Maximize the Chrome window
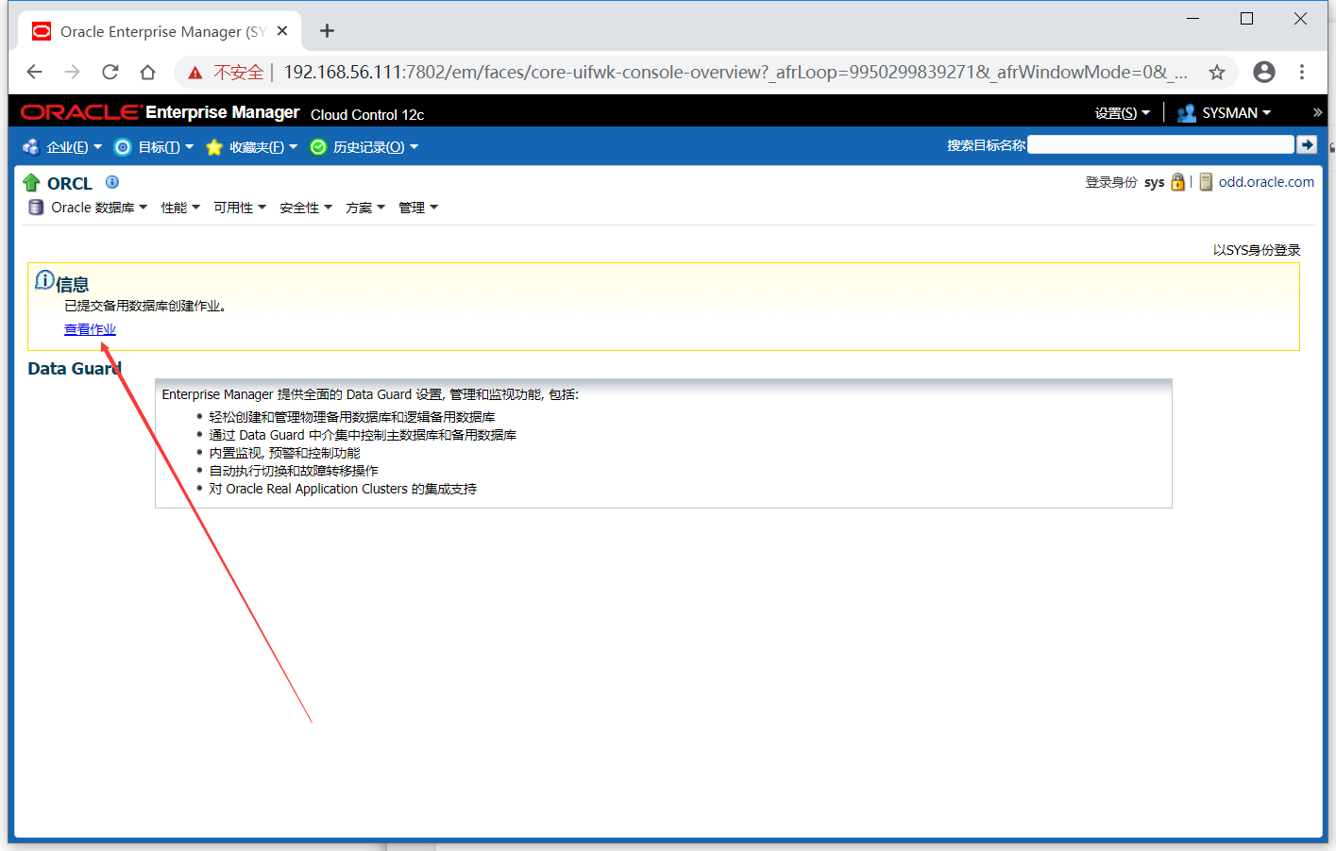 [1246, 19]
